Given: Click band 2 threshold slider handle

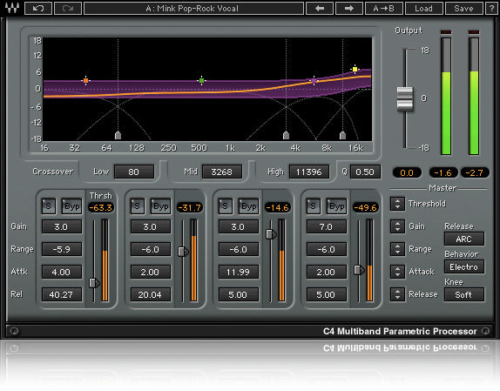Looking at the screenshot, I should tap(183, 252).
